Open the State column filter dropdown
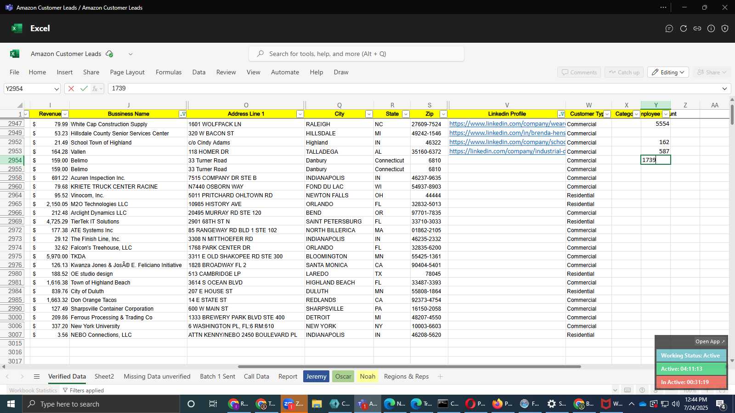 [x=406, y=114]
